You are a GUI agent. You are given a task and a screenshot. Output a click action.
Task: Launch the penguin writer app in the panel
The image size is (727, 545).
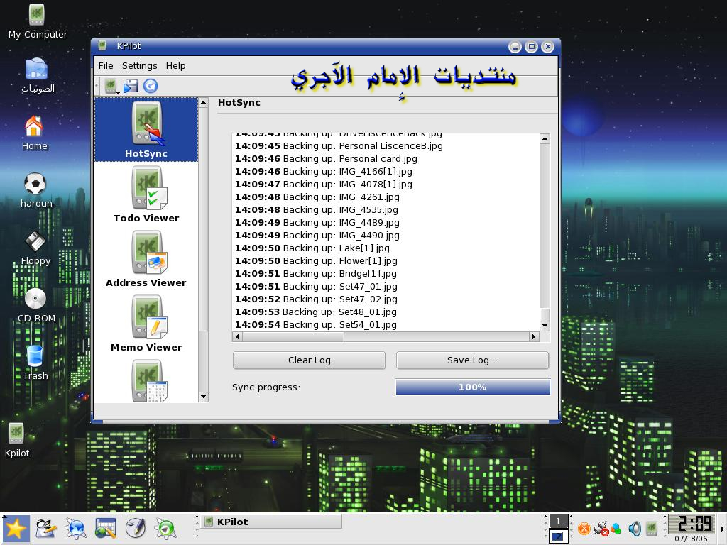(x=46, y=529)
